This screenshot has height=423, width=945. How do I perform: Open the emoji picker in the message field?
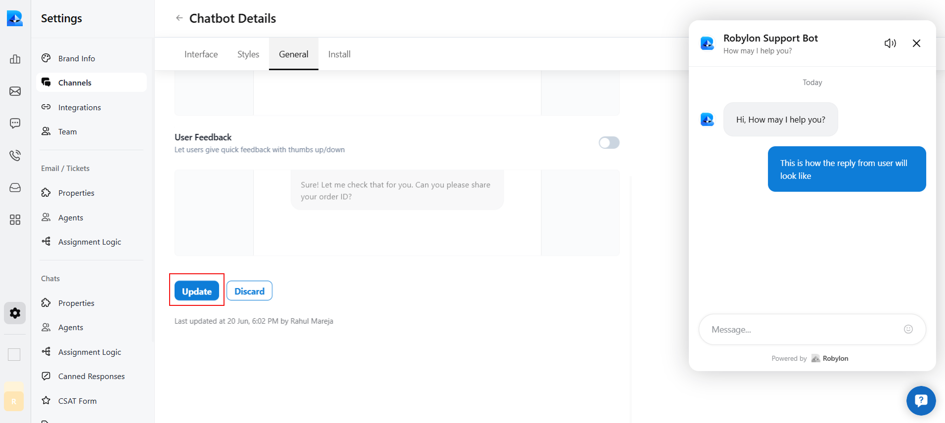pyautogui.click(x=908, y=329)
